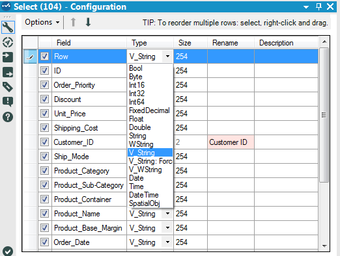The image size is (340, 256).
Task: Edit the Customer ID rename cell
Action: point(231,142)
